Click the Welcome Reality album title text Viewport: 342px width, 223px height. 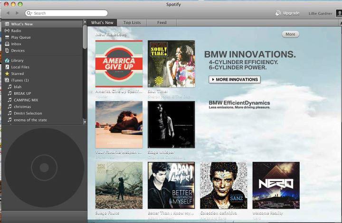pos(267,213)
